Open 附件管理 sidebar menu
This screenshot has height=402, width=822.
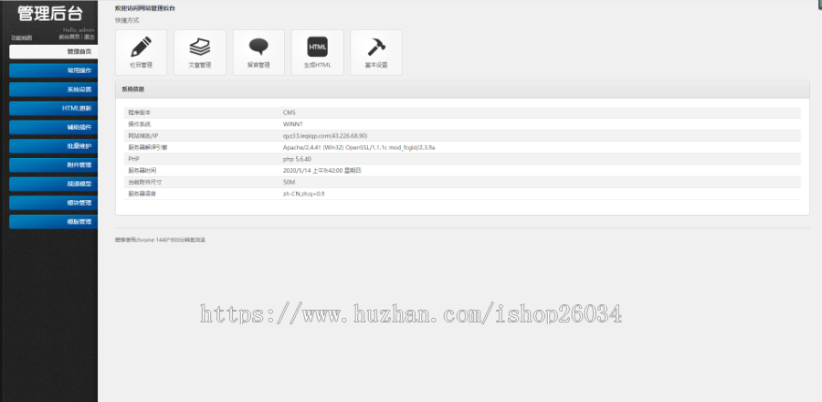point(54,165)
